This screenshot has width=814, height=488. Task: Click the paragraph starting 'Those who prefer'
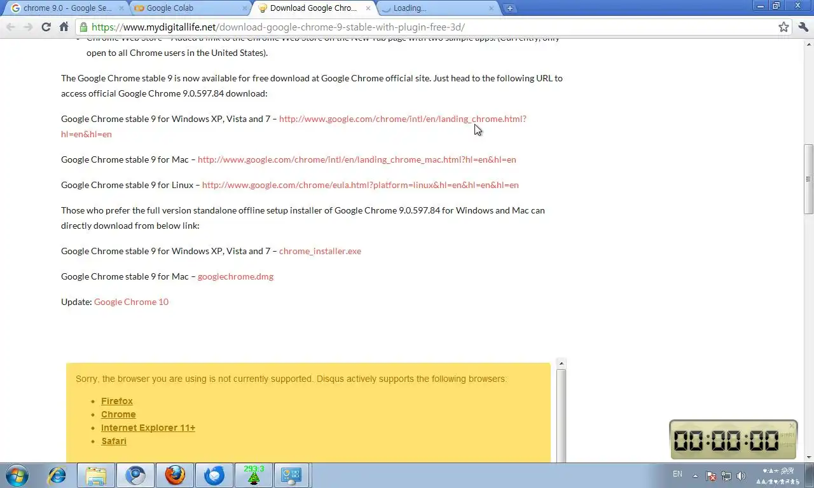tap(303, 218)
